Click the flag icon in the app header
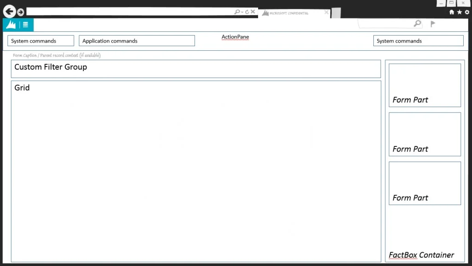The height and width of the screenshot is (266, 472). (433, 24)
